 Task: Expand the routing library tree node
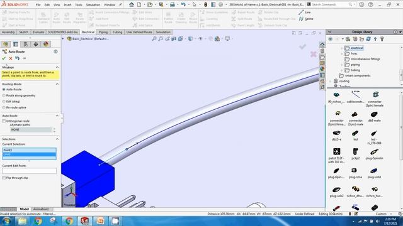tap(330, 81)
